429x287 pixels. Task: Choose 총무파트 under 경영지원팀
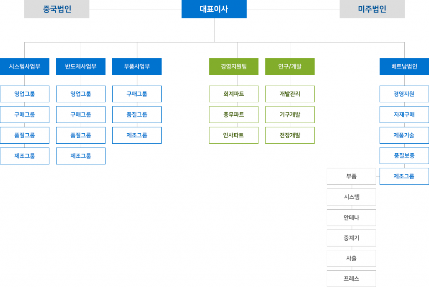point(234,114)
